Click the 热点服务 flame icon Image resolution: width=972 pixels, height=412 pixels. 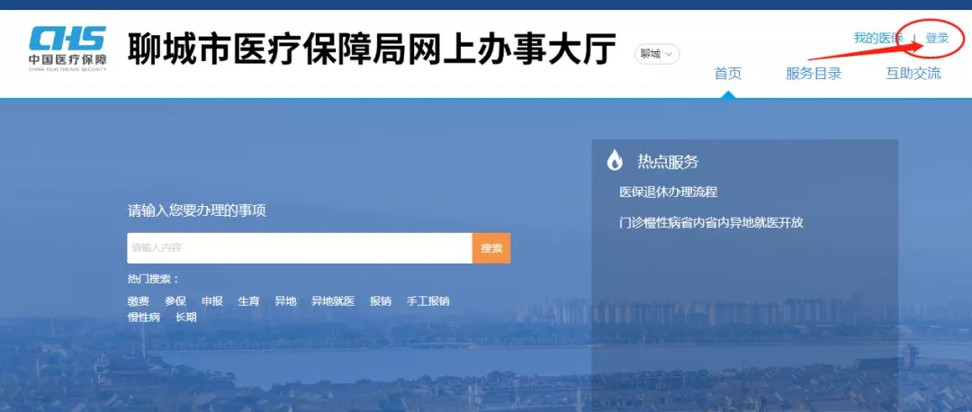point(615,160)
